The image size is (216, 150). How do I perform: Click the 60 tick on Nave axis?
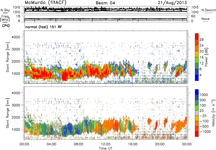click(x=193, y=16)
